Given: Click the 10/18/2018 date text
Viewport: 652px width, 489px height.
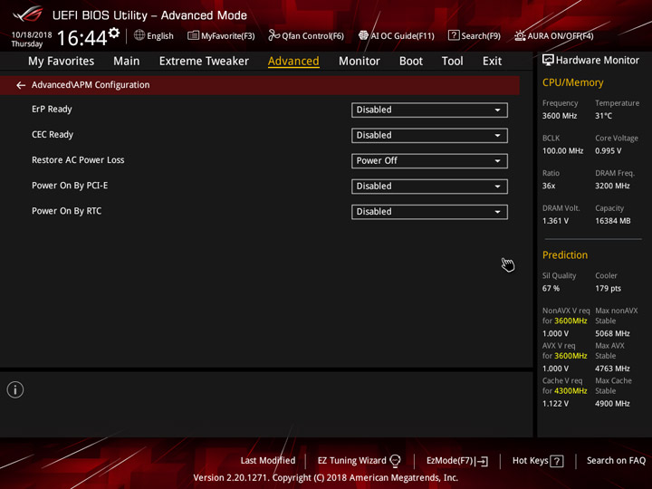Looking at the screenshot, I should tap(32, 35).
